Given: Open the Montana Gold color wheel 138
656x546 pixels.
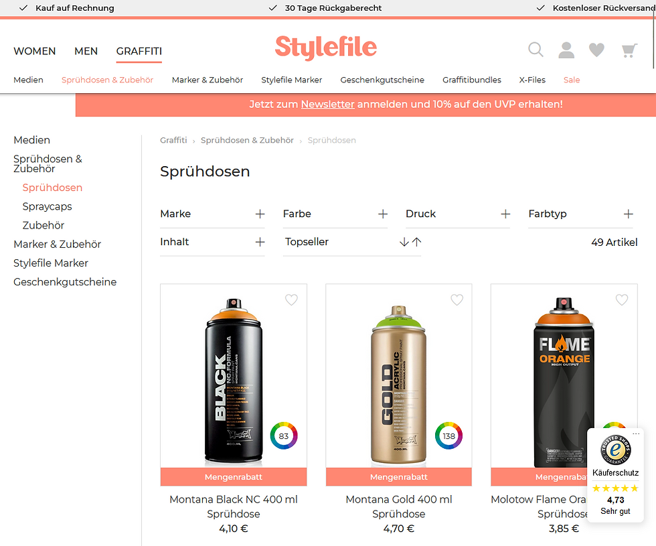Looking at the screenshot, I should 448,435.
